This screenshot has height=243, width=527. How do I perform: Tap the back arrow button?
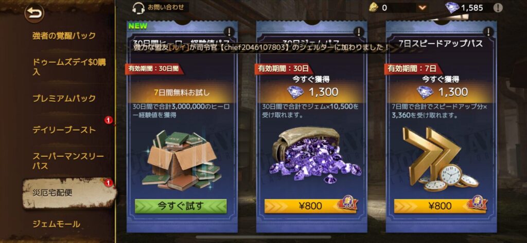[x=34, y=14]
